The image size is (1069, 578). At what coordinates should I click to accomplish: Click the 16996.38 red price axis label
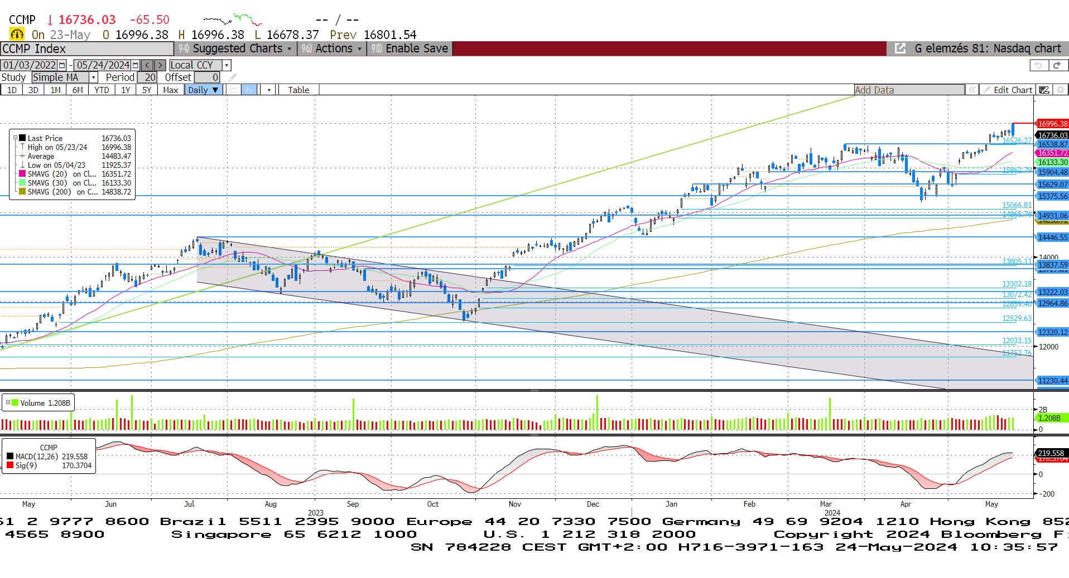pos(1052,124)
